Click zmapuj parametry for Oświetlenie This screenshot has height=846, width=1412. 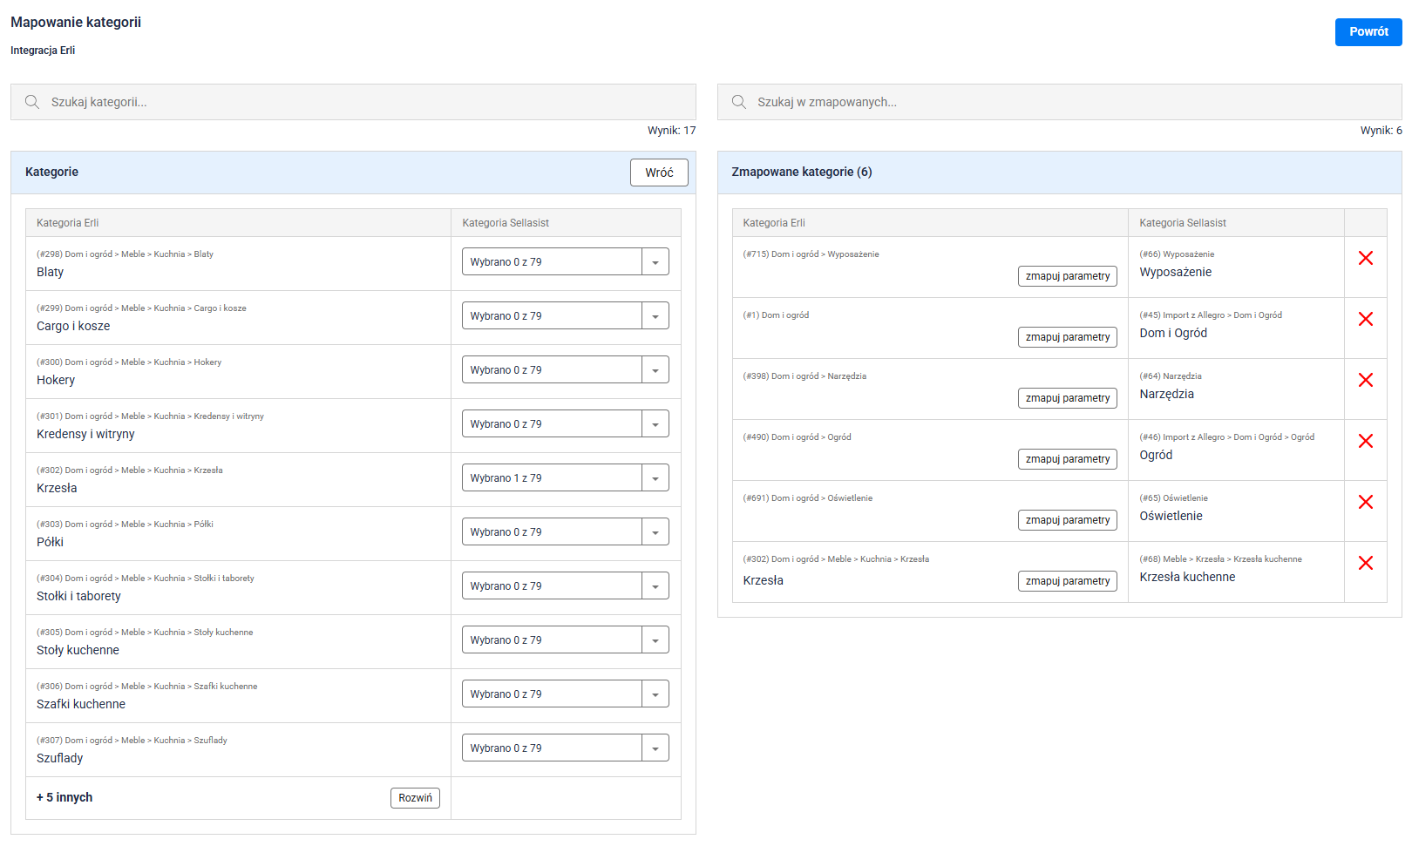[x=1067, y=520]
